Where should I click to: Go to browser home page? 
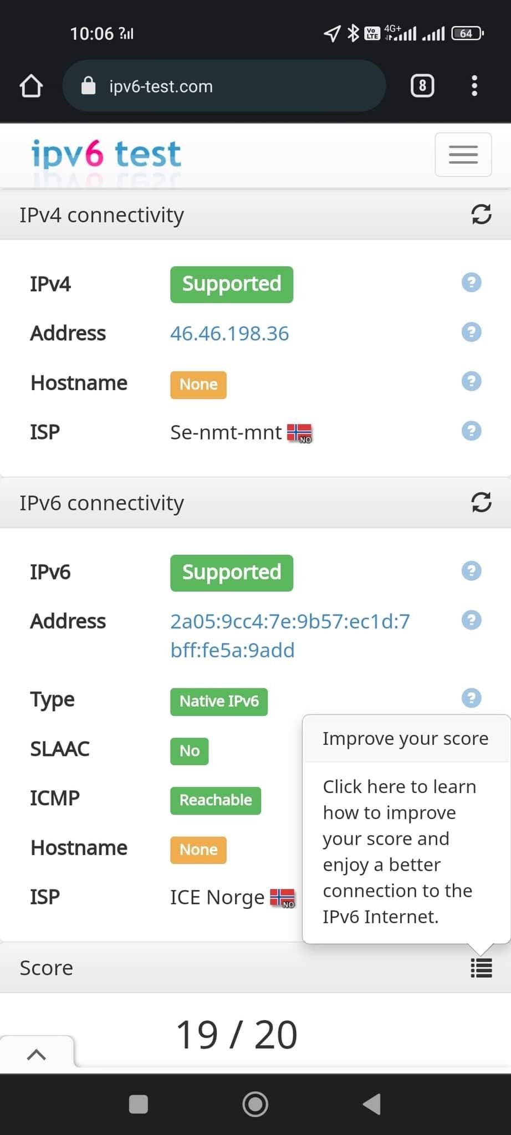coord(31,86)
